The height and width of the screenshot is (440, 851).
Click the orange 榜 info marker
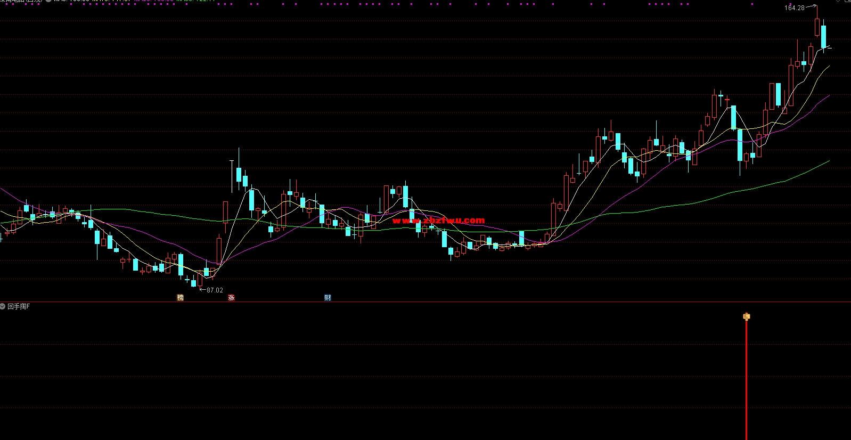click(180, 297)
